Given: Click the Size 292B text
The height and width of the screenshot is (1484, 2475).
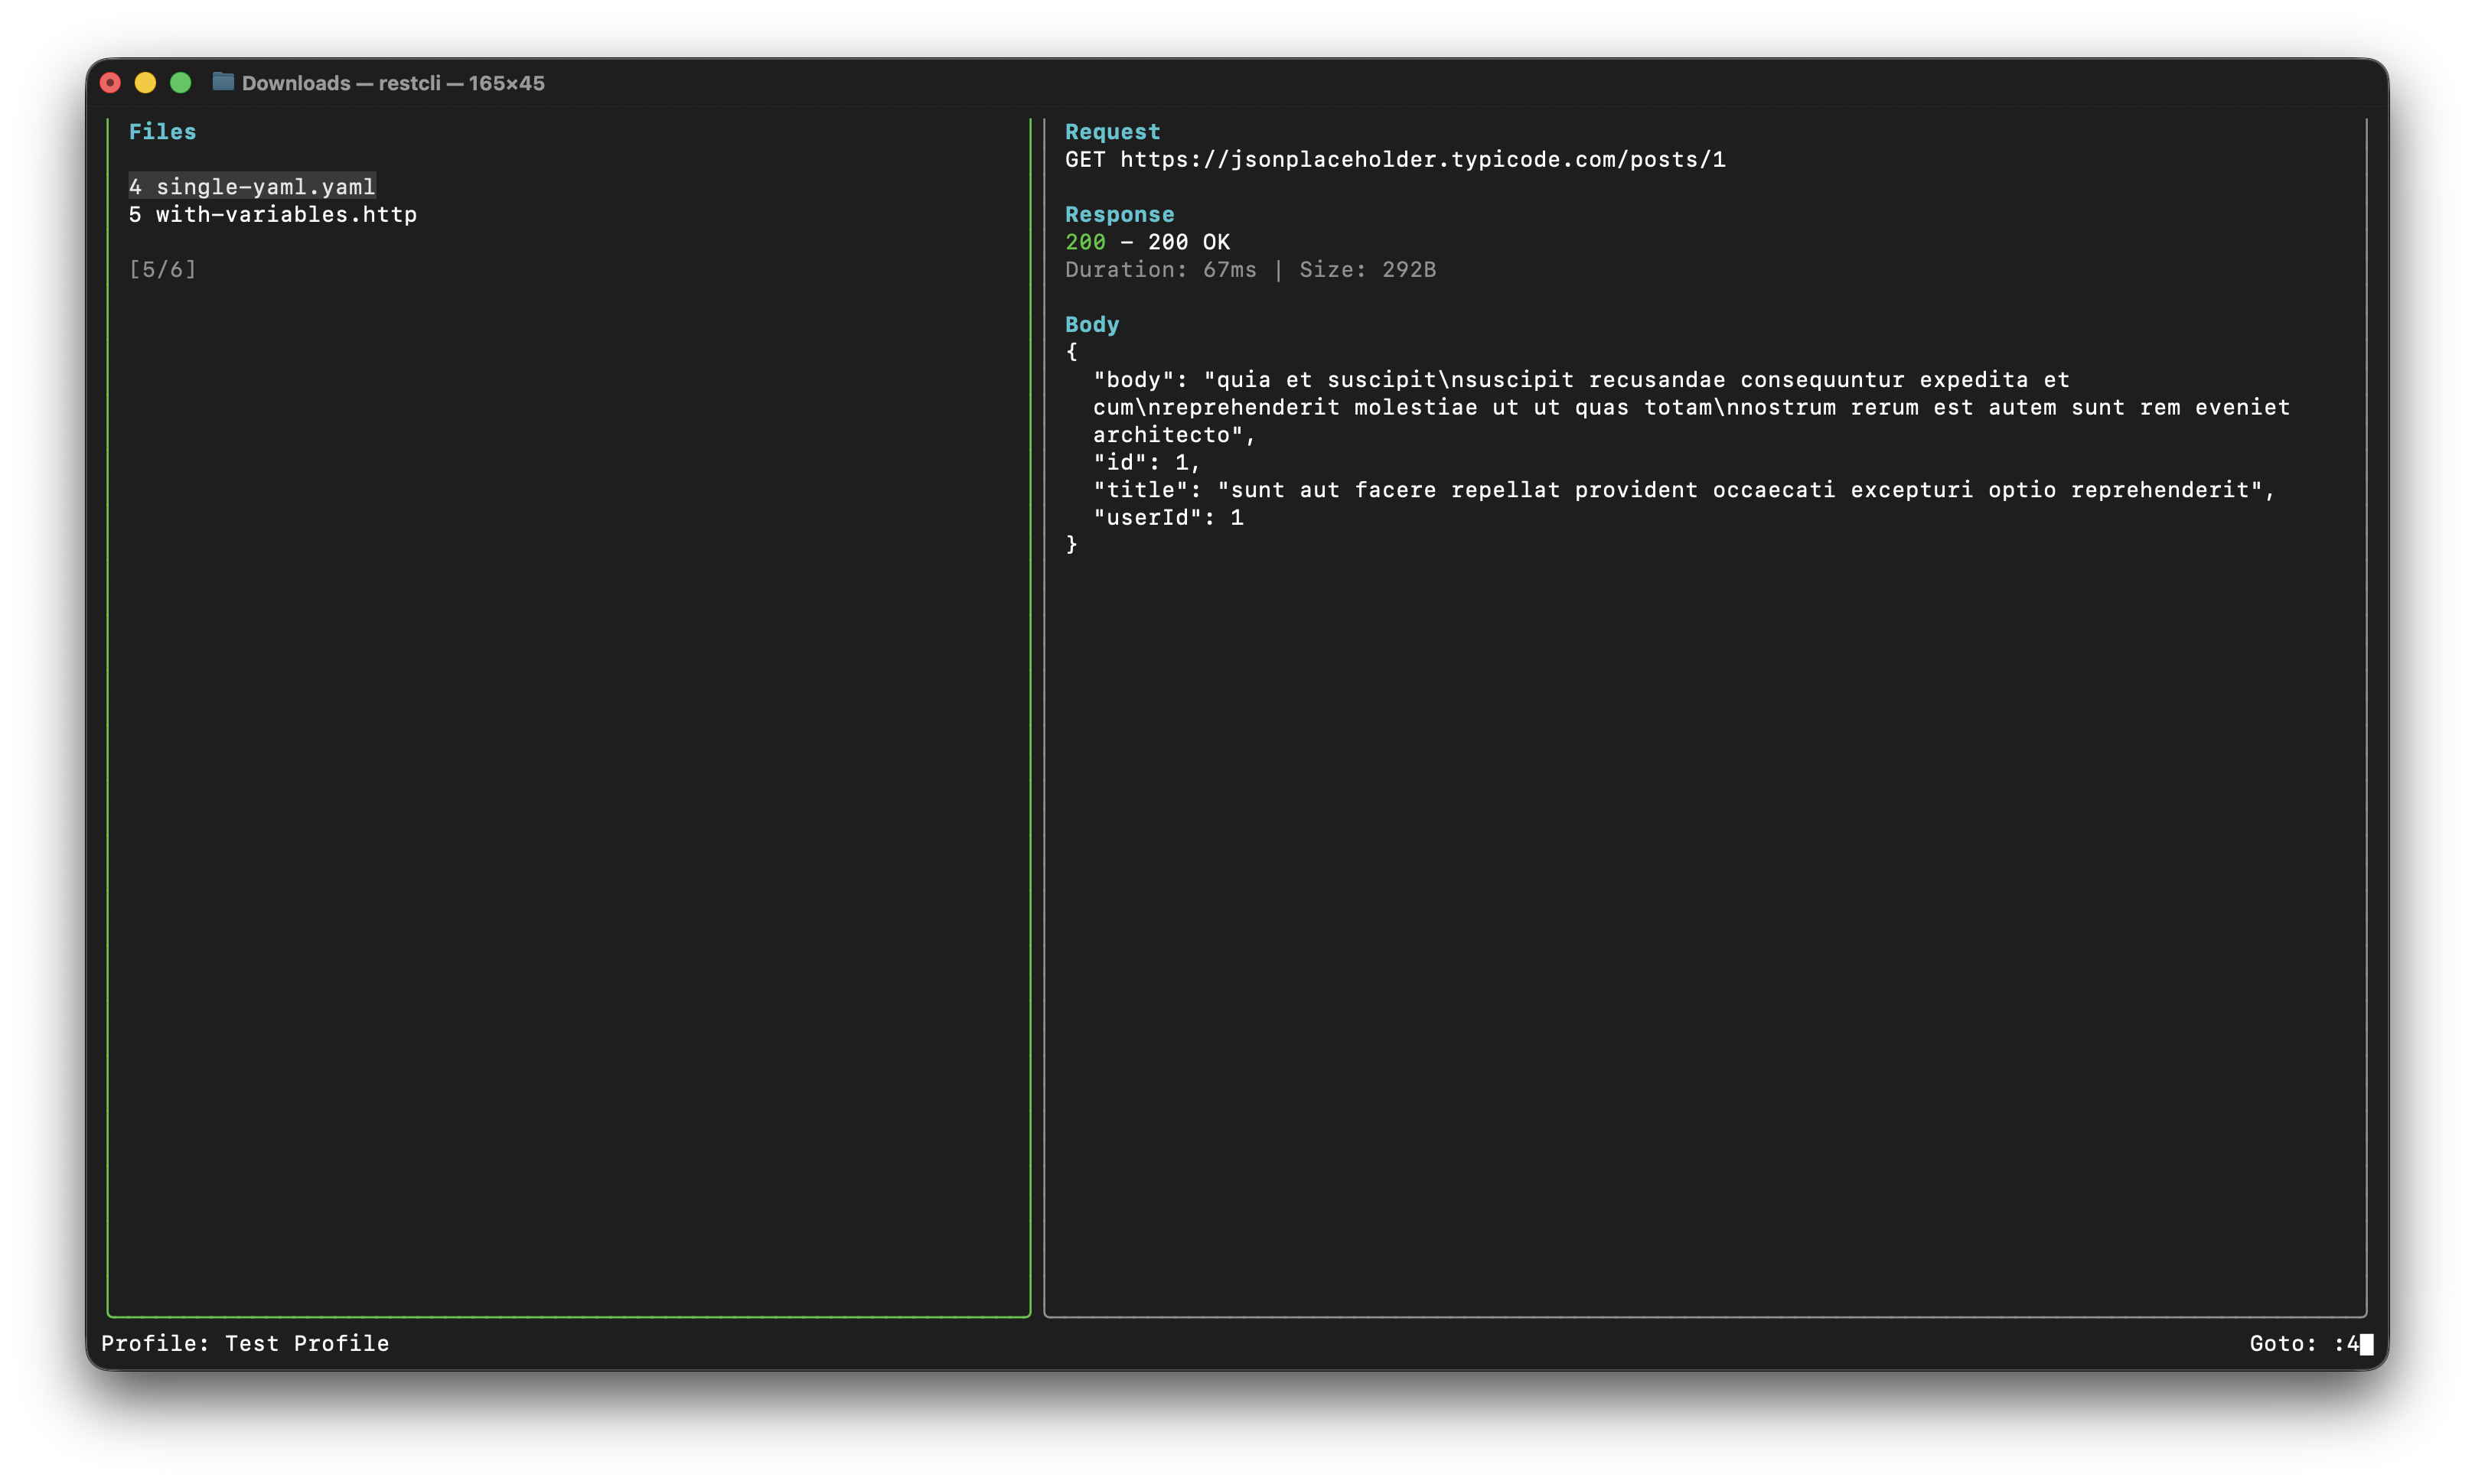Looking at the screenshot, I should (1367, 270).
